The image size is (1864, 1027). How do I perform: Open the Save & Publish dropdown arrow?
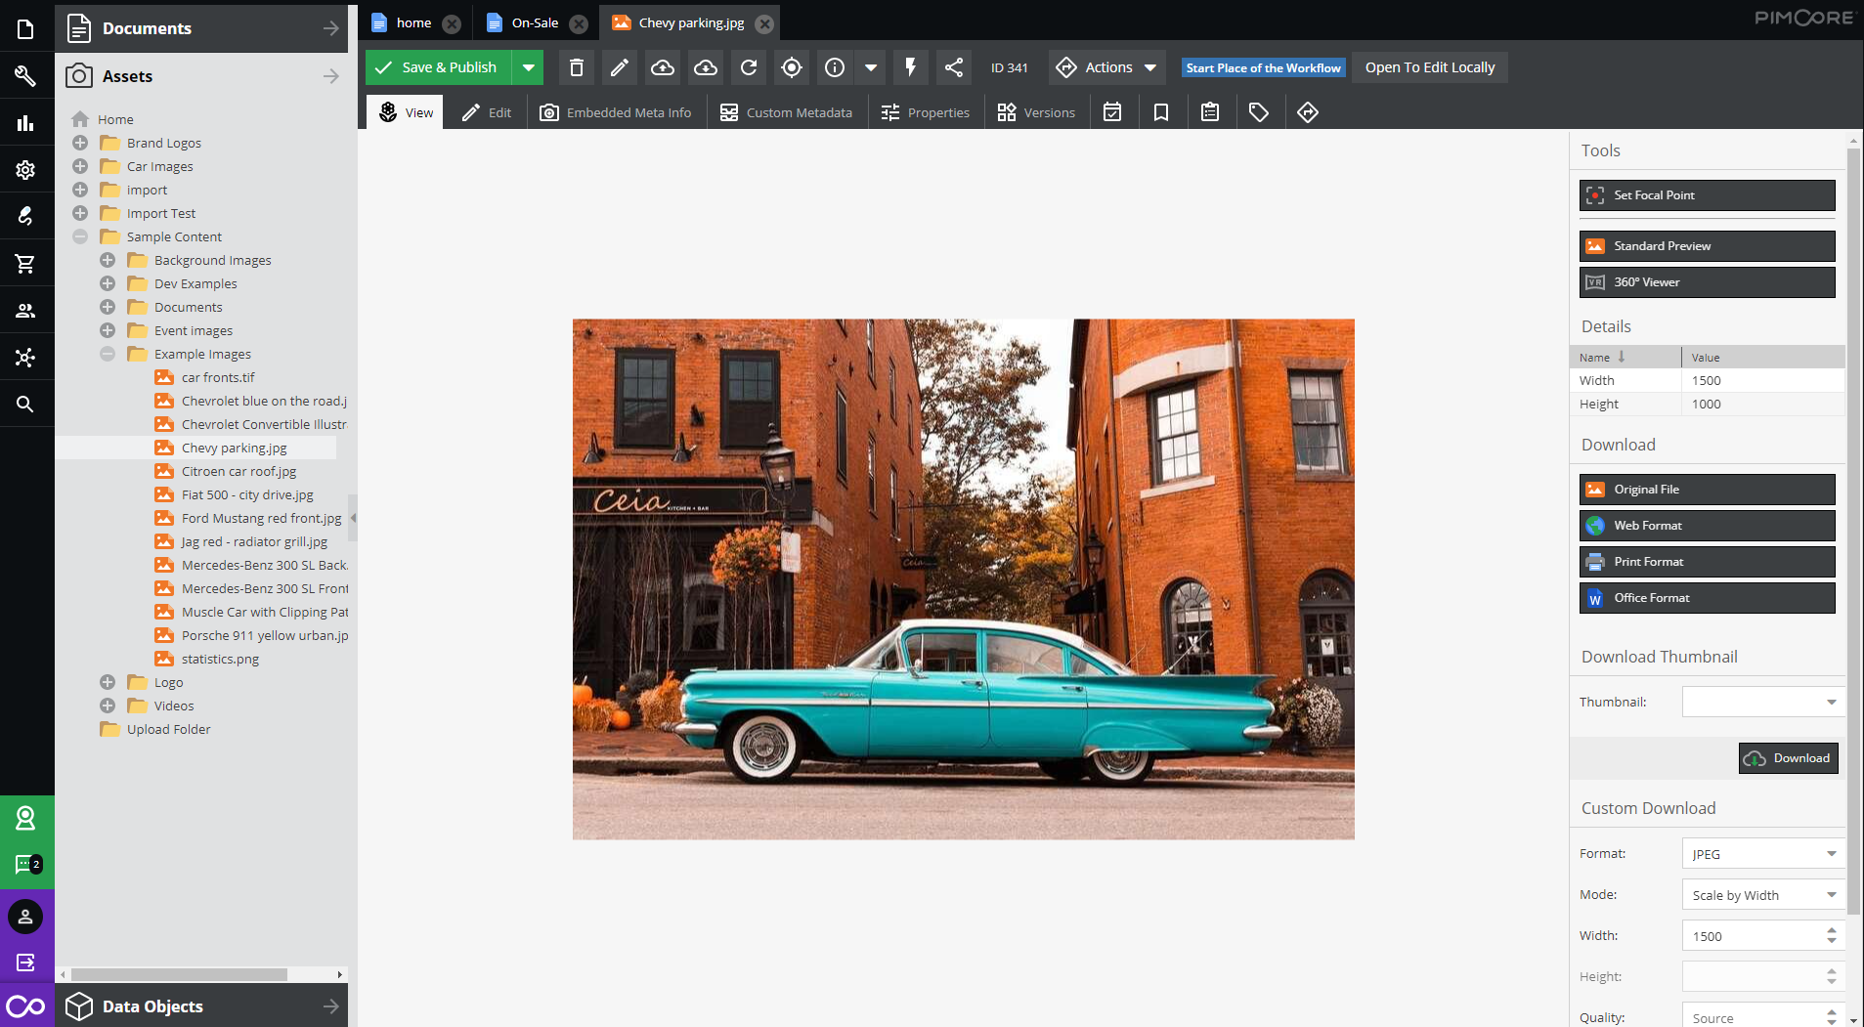[x=528, y=67]
